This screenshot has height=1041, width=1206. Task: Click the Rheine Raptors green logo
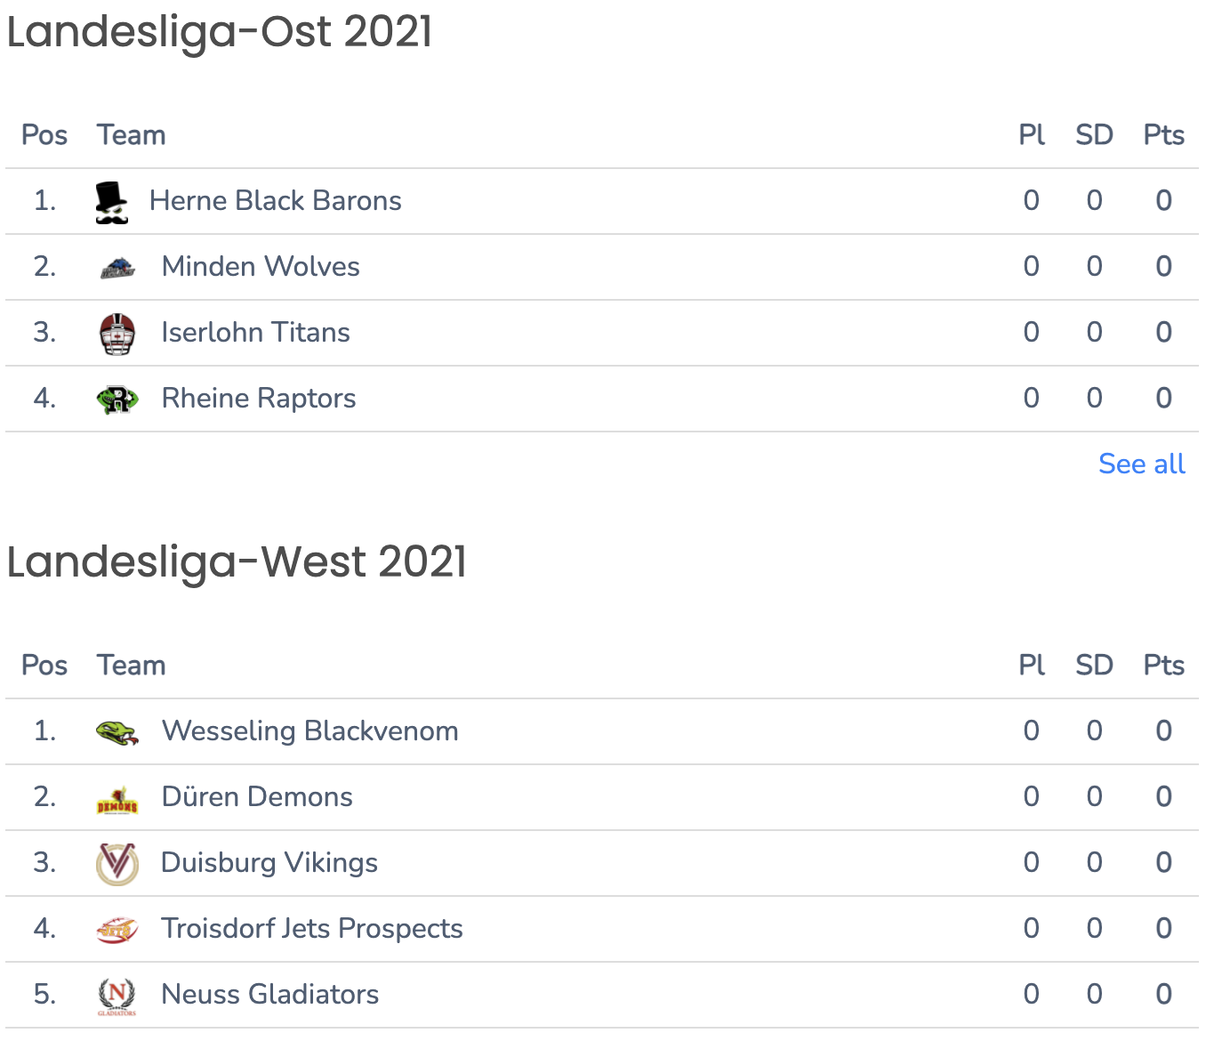pyautogui.click(x=117, y=399)
